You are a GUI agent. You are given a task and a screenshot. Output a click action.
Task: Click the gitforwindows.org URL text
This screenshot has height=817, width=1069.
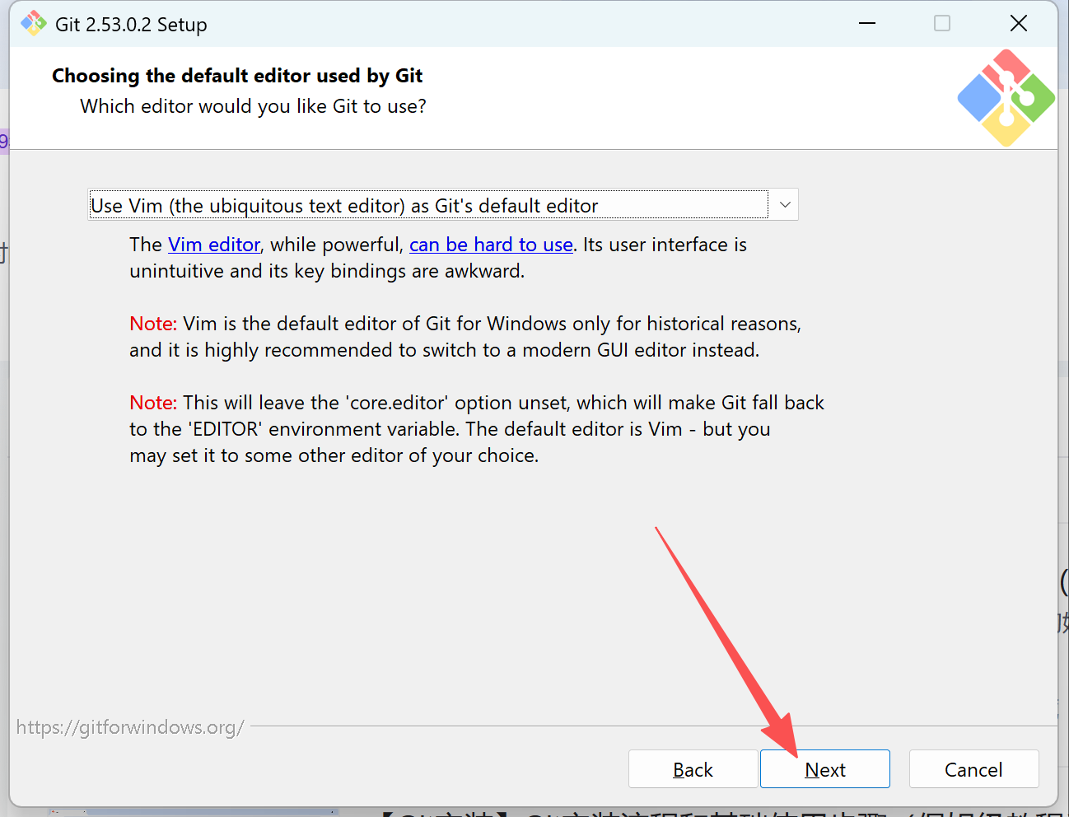coord(130,727)
